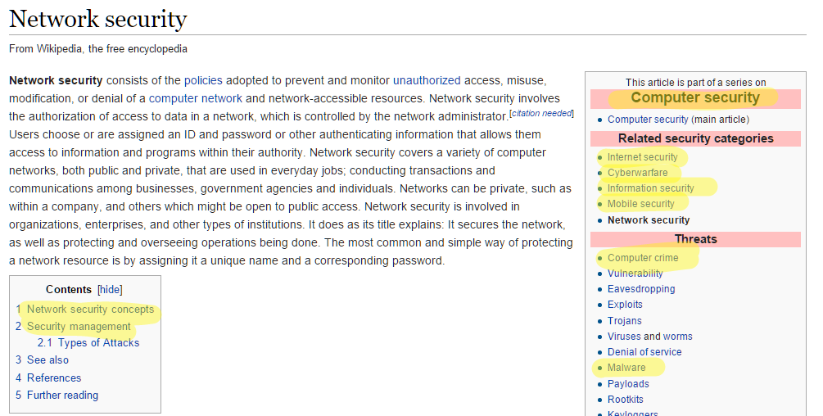Open the Computer crime threat link

[642, 258]
